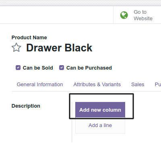Click the Add new column button

click(x=100, y=110)
